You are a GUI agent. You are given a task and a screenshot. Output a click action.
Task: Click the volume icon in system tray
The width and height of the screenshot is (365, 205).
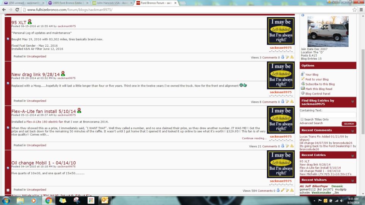tap(342, 200)
